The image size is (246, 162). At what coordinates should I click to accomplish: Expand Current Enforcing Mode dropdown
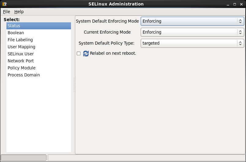click(x=192, y=32)
